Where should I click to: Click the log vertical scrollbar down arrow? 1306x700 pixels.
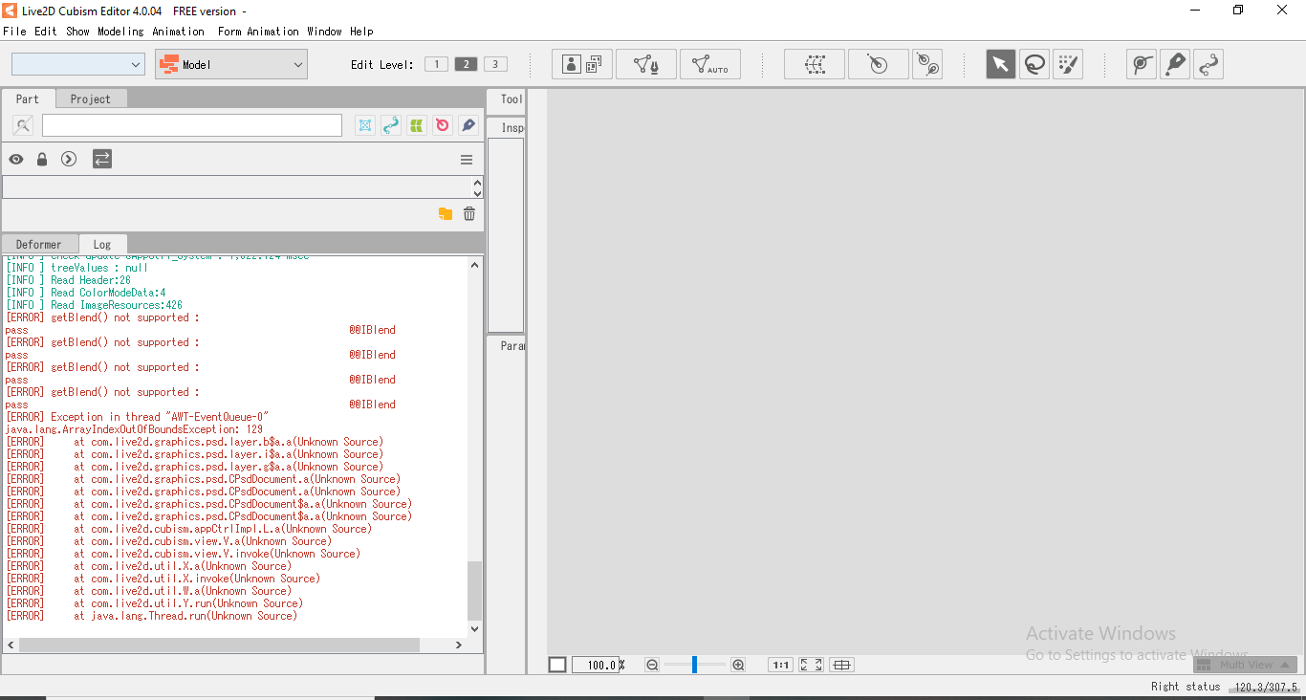point(476,628)
